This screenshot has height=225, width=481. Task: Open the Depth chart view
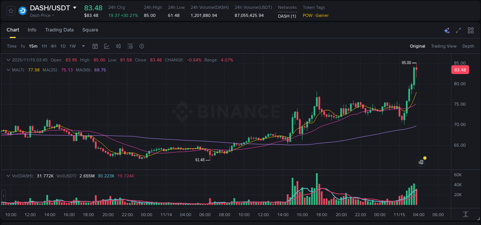[468, 46]
